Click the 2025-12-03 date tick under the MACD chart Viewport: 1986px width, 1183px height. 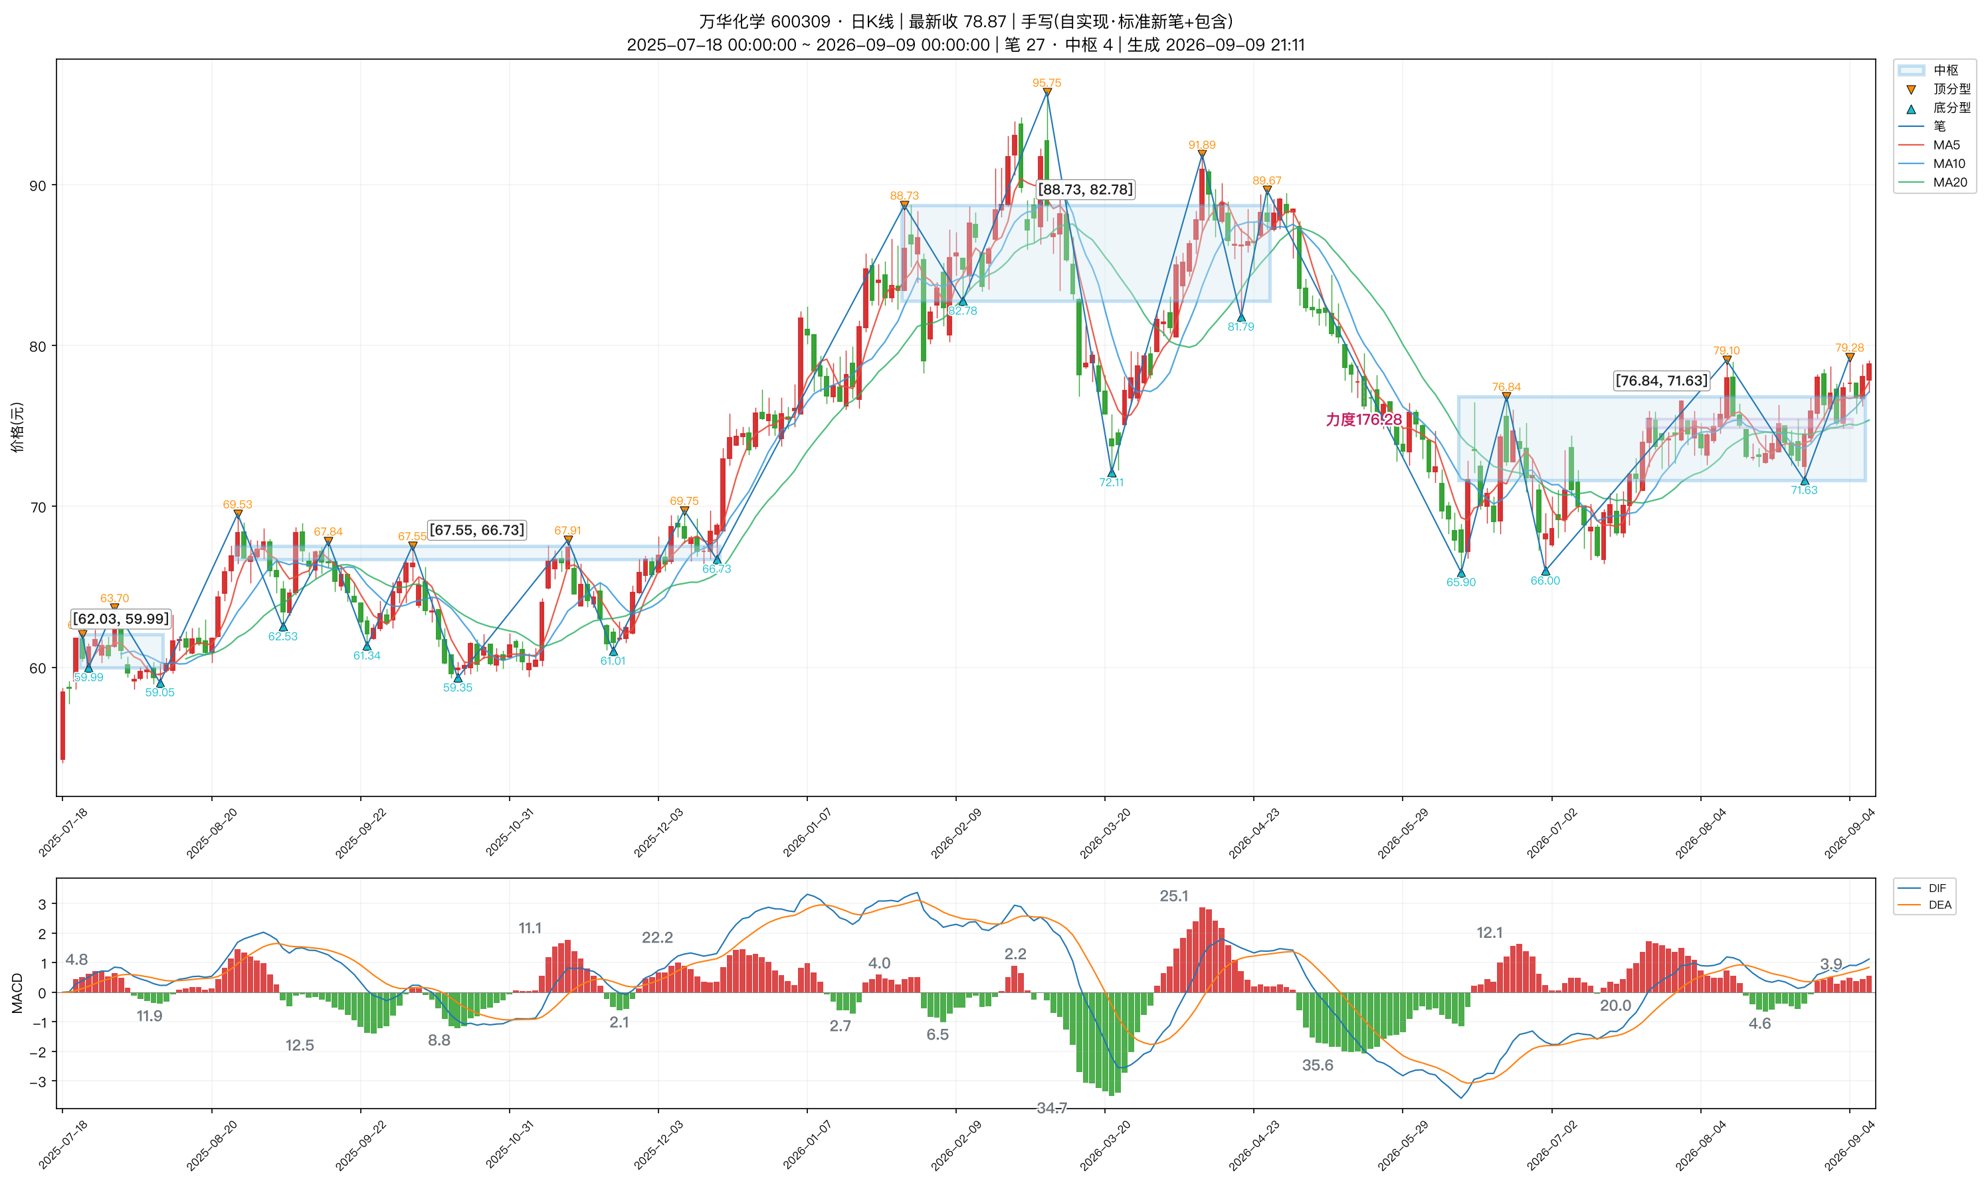658,1144
